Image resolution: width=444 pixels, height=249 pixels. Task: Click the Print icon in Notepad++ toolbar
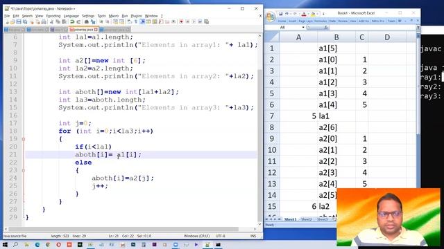(x=44, y=21)
